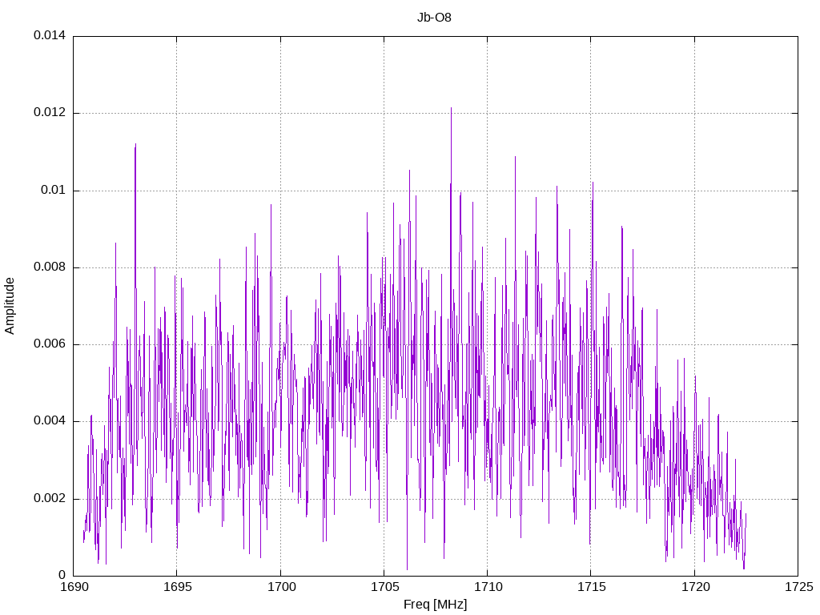Click the y-axis tick value 0.012

50,112
